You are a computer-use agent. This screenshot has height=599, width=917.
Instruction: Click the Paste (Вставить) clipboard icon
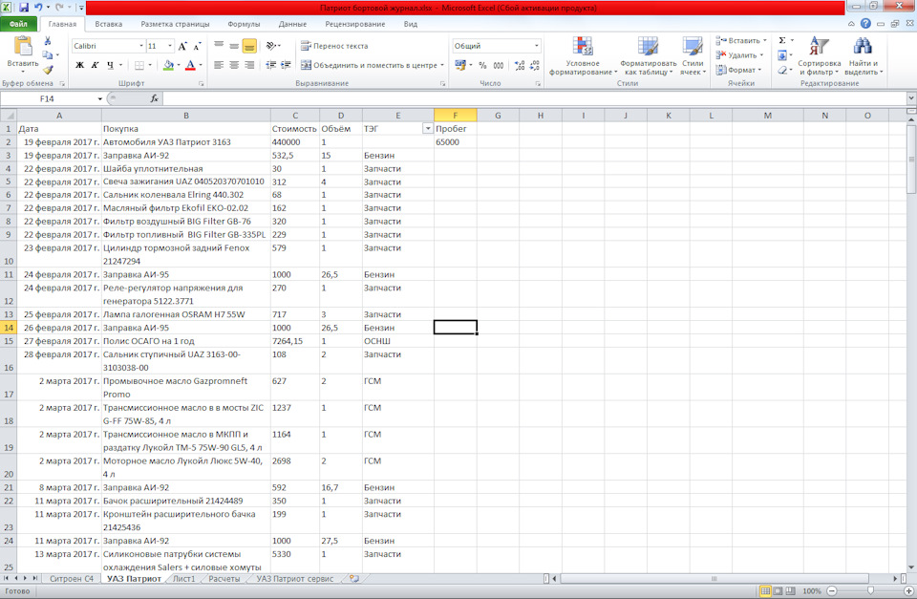(23, 47)
